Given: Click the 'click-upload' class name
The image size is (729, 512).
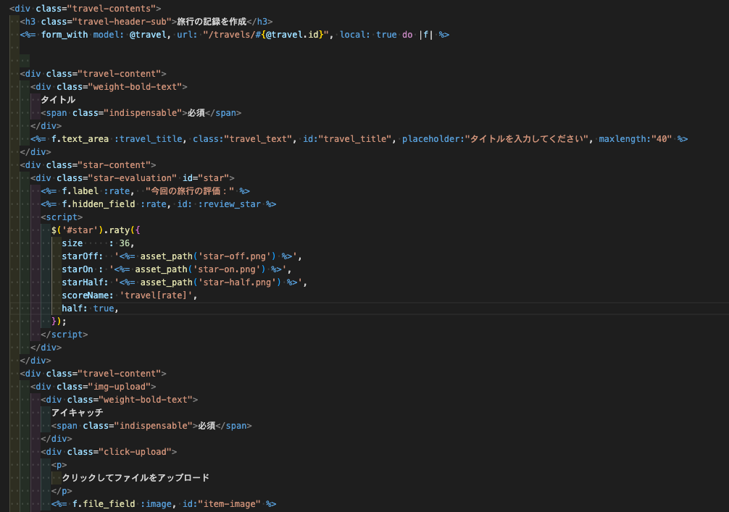Looking at the screenshot, I should tap(135, 450).
